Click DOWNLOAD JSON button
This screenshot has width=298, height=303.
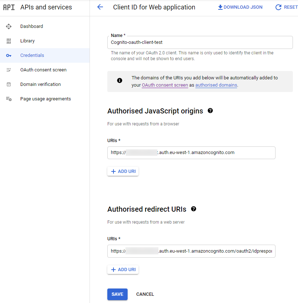[x=240, y=7]
